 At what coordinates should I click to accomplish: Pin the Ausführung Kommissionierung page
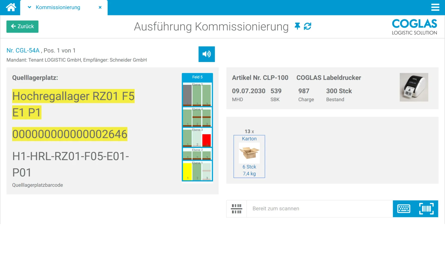click(x=297, y=26)
